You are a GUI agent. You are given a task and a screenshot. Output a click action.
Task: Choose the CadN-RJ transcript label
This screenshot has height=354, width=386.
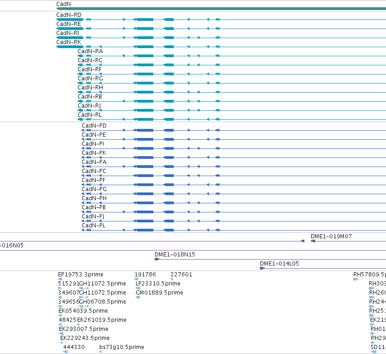89,106
